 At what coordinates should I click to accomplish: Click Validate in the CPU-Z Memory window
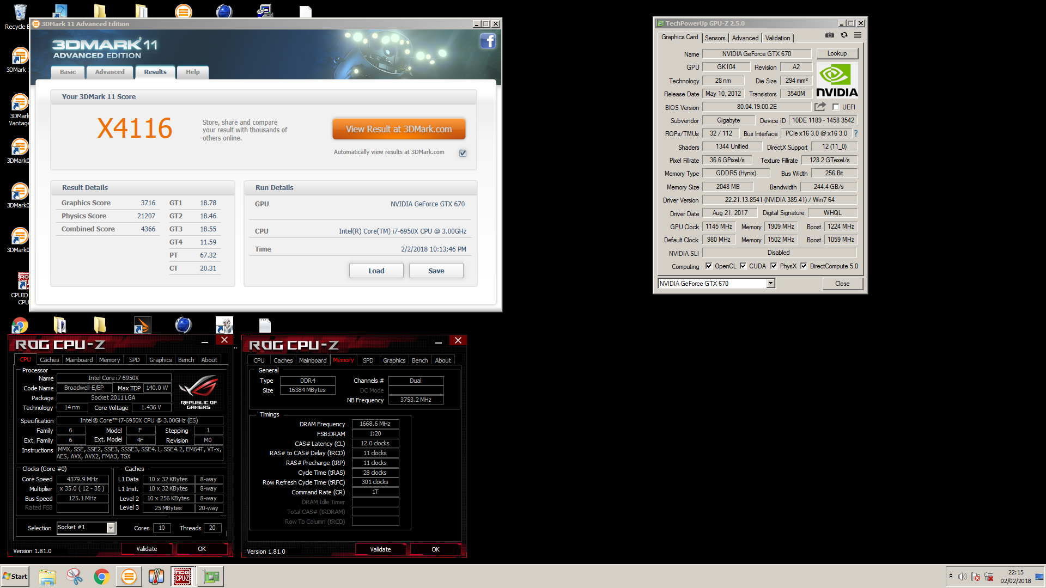[x=380, y=549]
